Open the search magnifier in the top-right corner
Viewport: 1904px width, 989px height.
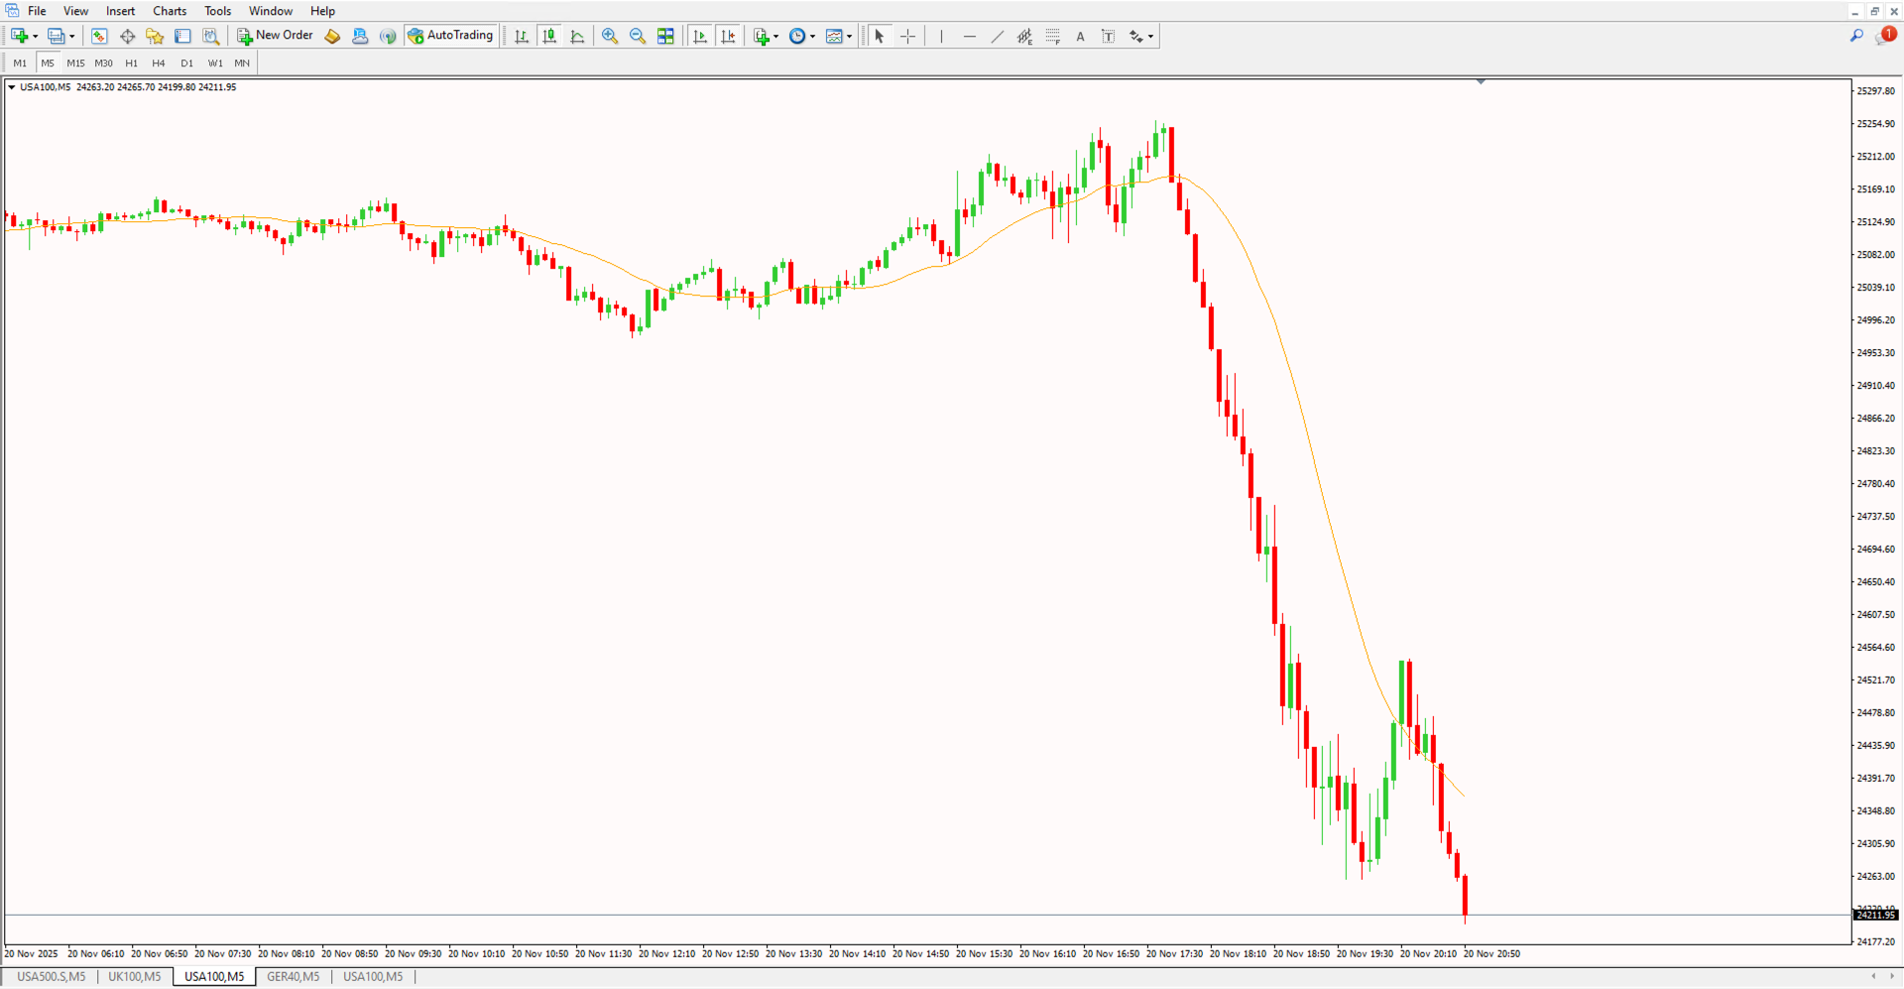click(x=1857, y=35)
